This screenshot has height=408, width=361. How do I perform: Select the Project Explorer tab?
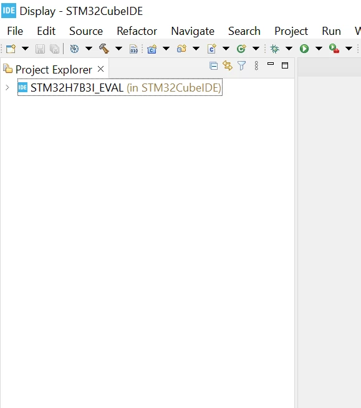pyautogui.click(x=54, y=70)
